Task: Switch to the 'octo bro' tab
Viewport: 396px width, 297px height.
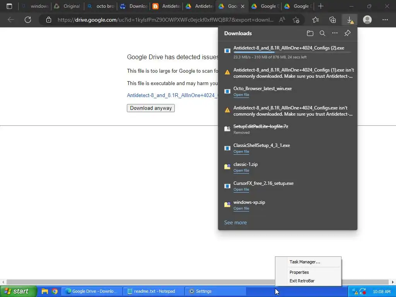Action: tap(100, 6)
